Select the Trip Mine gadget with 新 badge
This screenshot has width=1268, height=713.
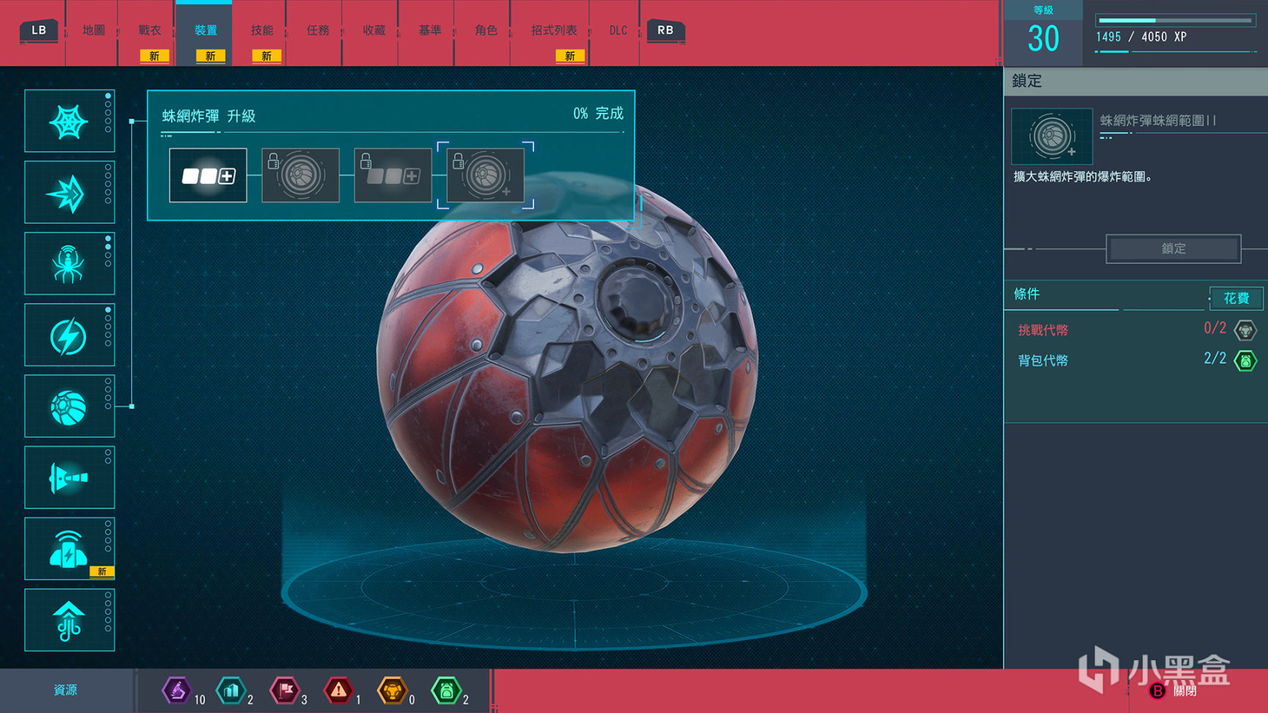point(70,549)
